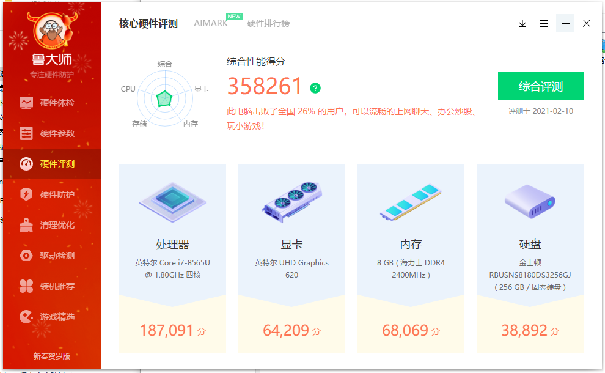The width and height of the screenshot is (605, 373).
Task: Click the 硬件防护 shield lightning icon
Action: 26,194
